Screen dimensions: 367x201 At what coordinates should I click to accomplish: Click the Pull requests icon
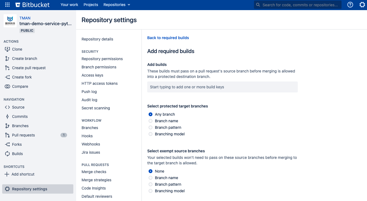7,135
